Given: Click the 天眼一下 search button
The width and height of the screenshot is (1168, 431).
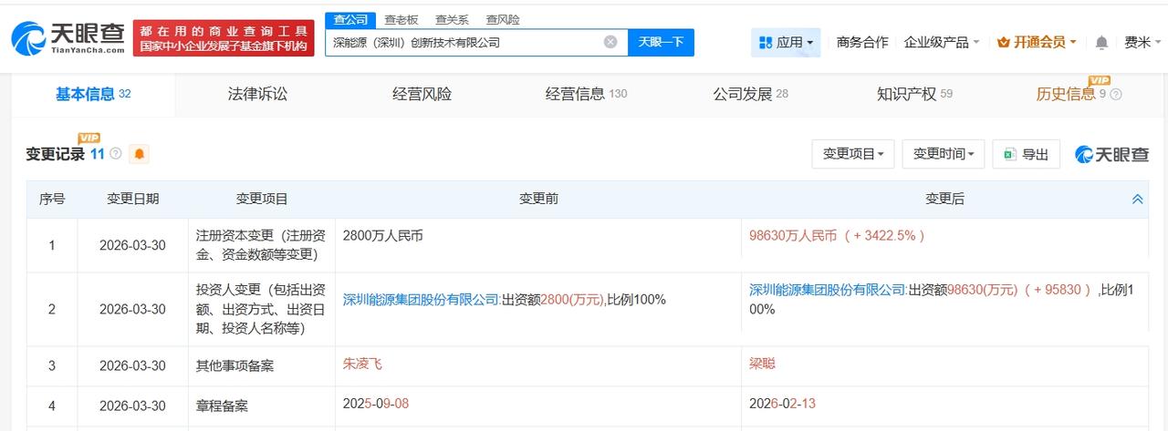Looking at the screenshot, I should pos(661,42).
